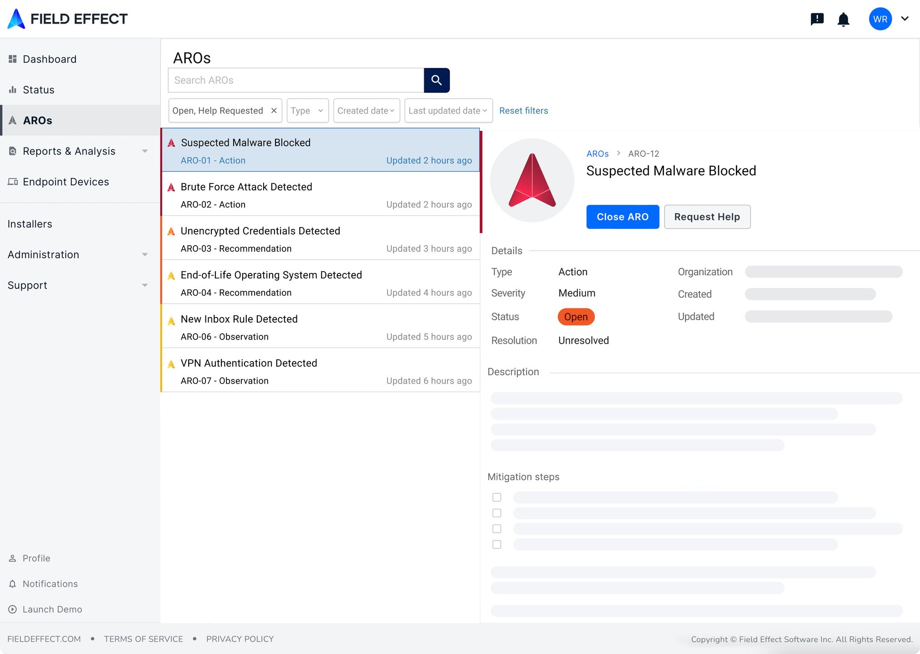920x654 pixels.
Task: Click the Close ARO button
Action: 622,217
